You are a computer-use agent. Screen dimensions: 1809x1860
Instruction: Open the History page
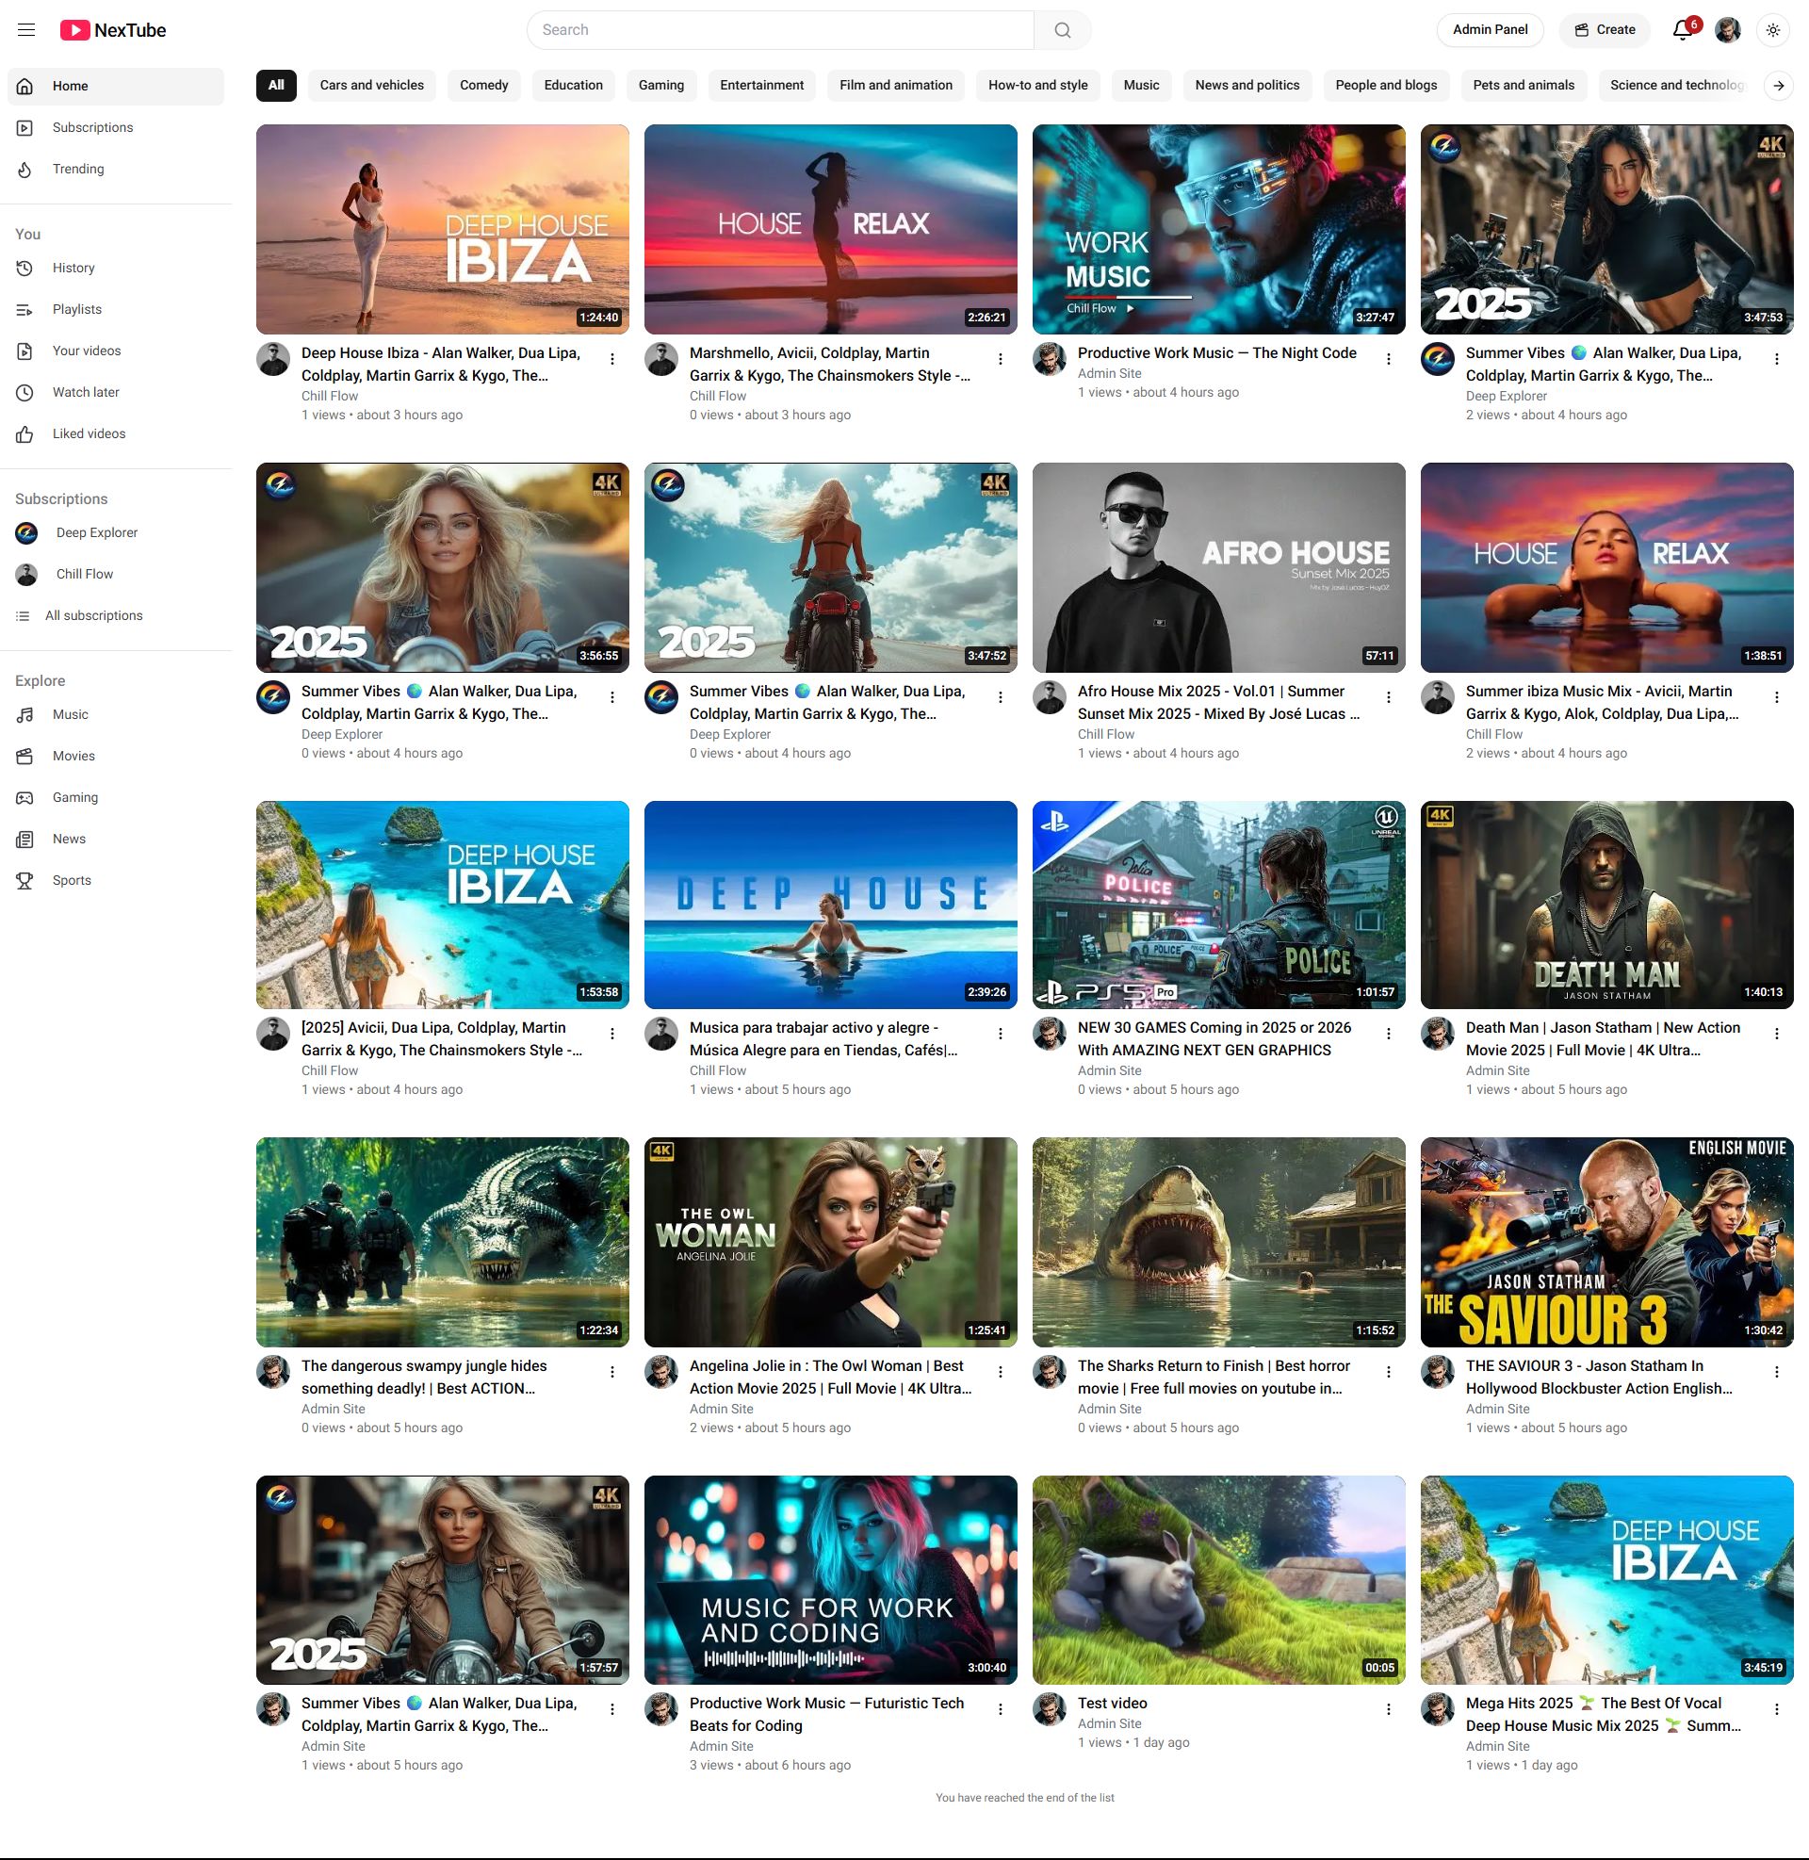click(x=73, y=268)
